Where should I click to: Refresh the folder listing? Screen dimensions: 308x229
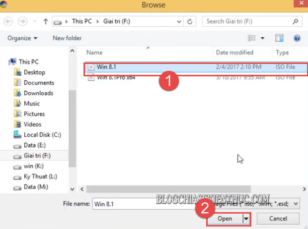[190, 21]
